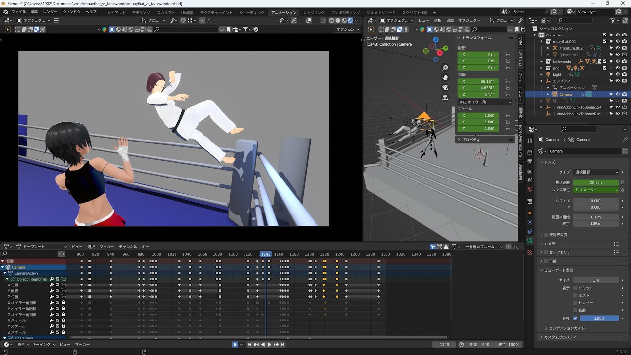The height and width of the screenshot is (355, 631).
Task: Open the Tool properties wrench tab
Action: pos(530,140)
